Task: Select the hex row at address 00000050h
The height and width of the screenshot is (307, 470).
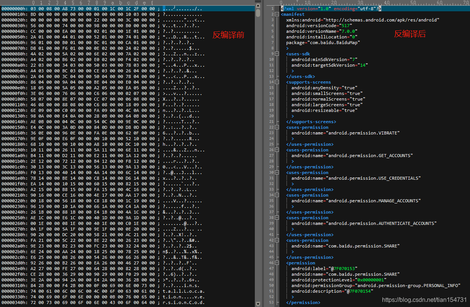Action: [104, 37]
